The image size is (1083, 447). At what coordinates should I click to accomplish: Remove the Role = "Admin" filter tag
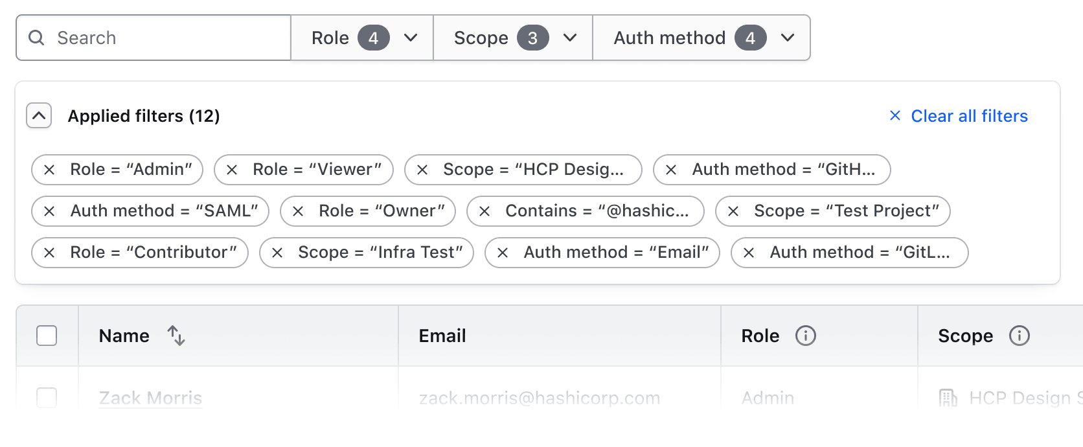coord(49,170)
